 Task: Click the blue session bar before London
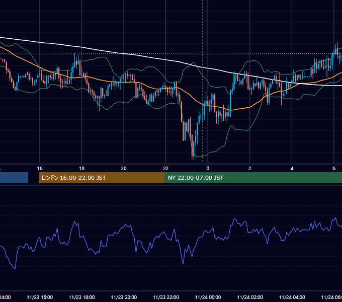(x=14, y=178)
